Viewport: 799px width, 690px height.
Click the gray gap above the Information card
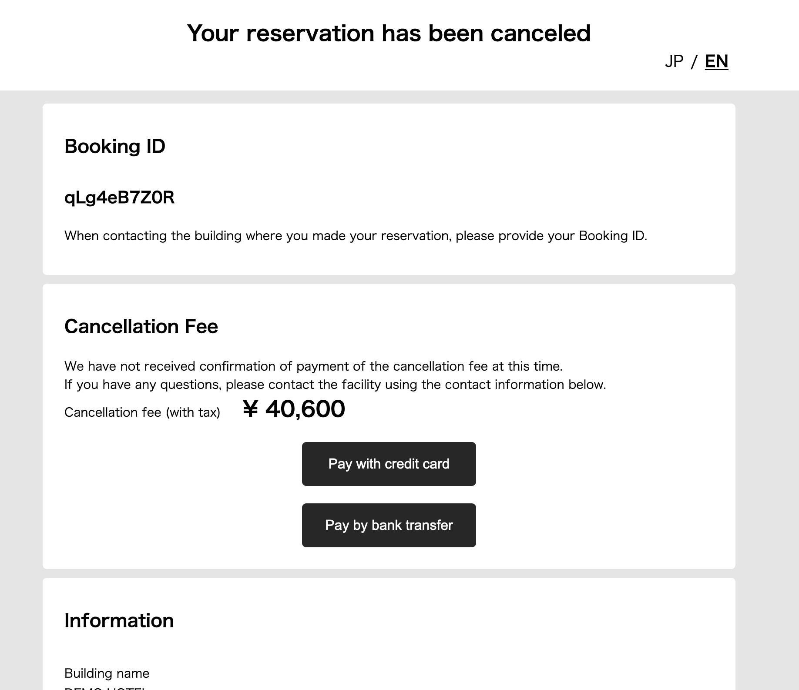pyautogui.click(x=389, y=573)
